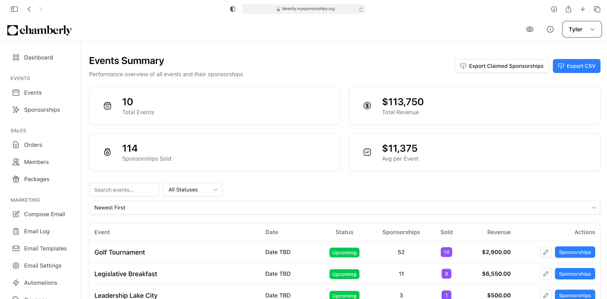Click Export Claimed Sponsorships
This screenshot has height=299, width=607.
(501, 66)
